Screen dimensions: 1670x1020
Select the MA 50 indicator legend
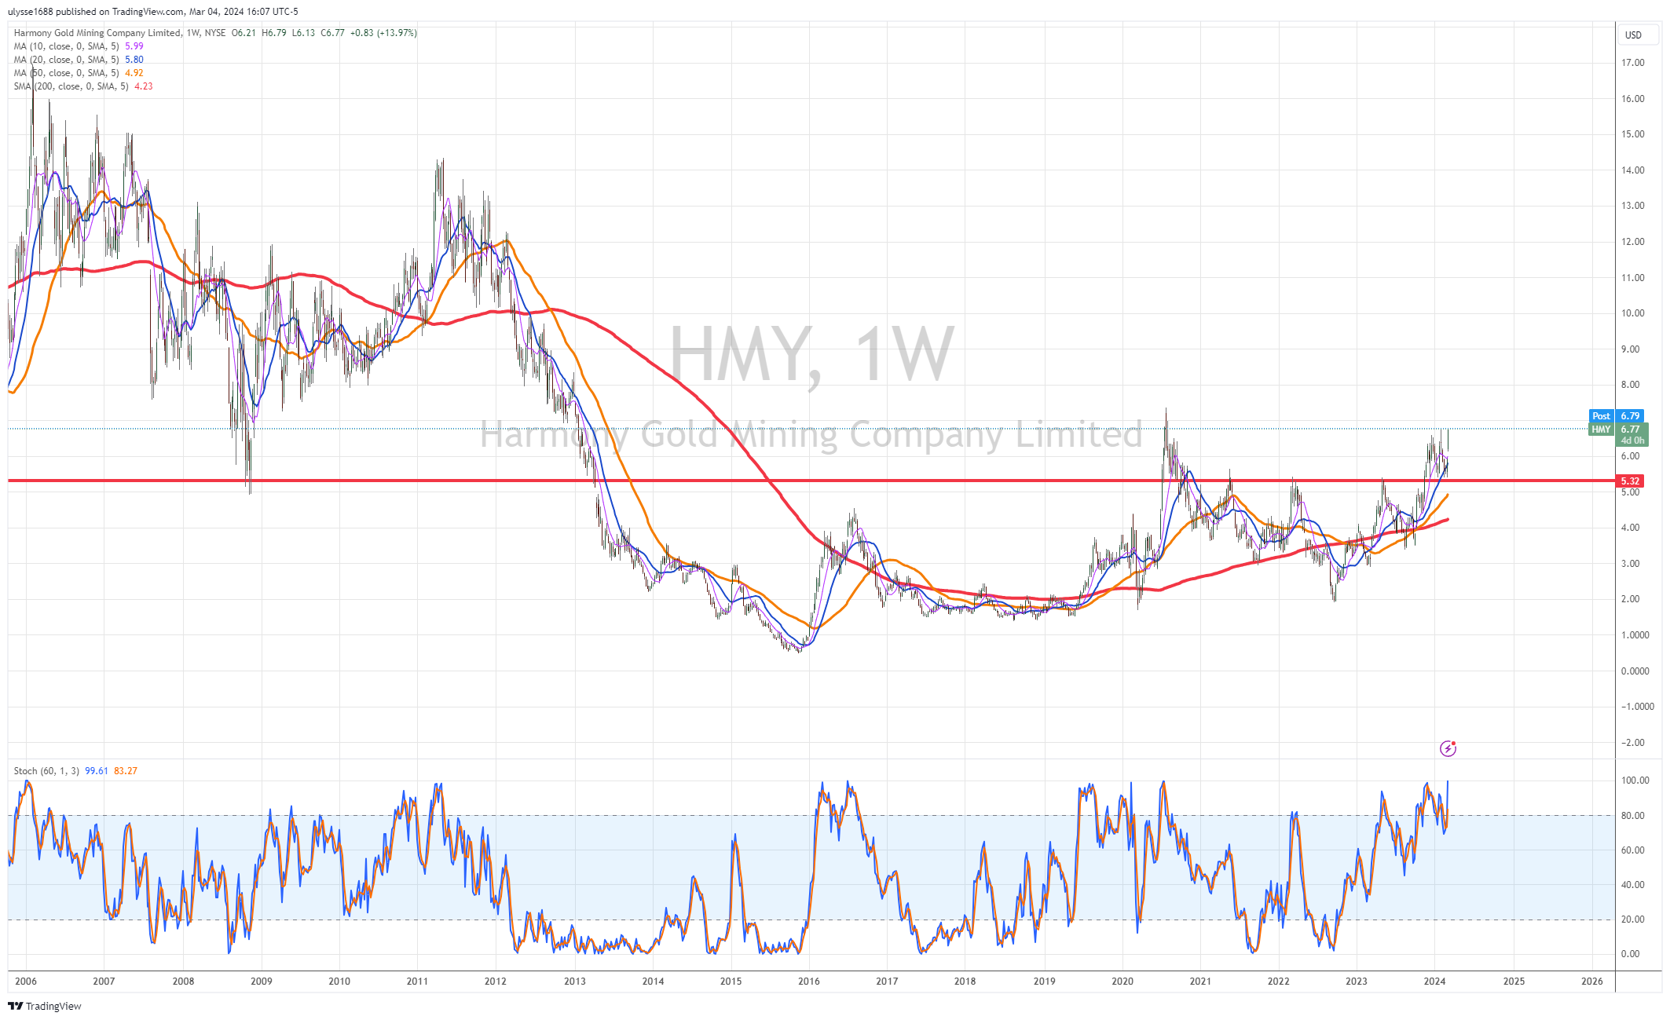[x=67, y=73]
